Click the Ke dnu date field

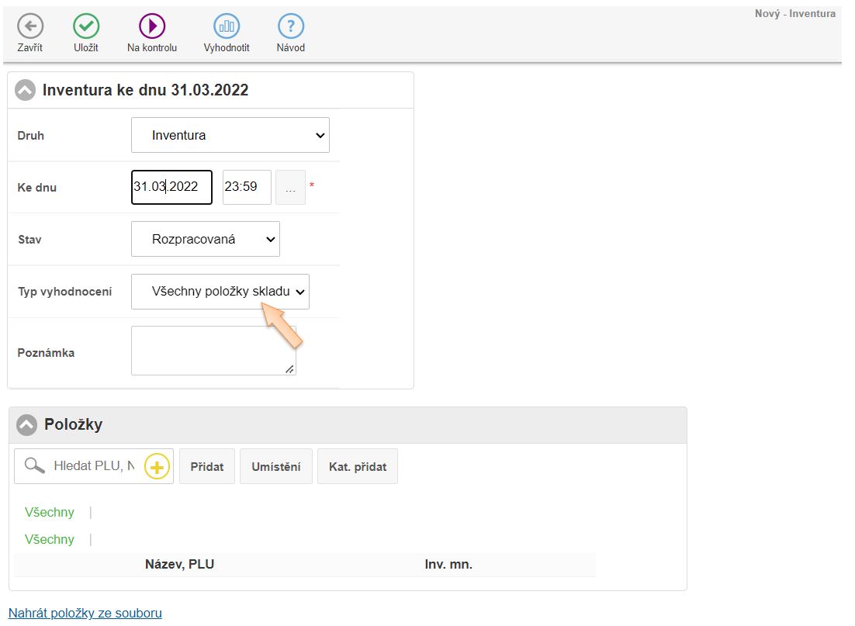171,187
